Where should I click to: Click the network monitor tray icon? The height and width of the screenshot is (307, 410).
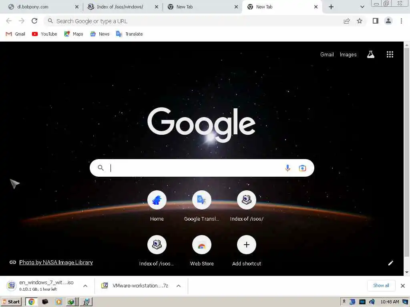coord(362,302)
